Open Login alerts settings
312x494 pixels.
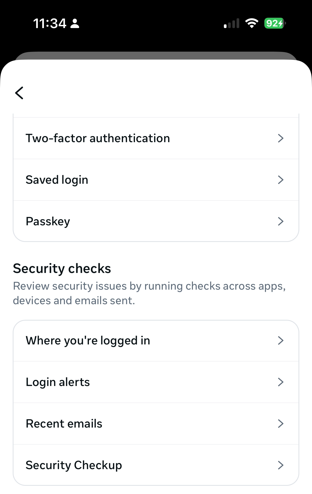(x=58, y=382)
